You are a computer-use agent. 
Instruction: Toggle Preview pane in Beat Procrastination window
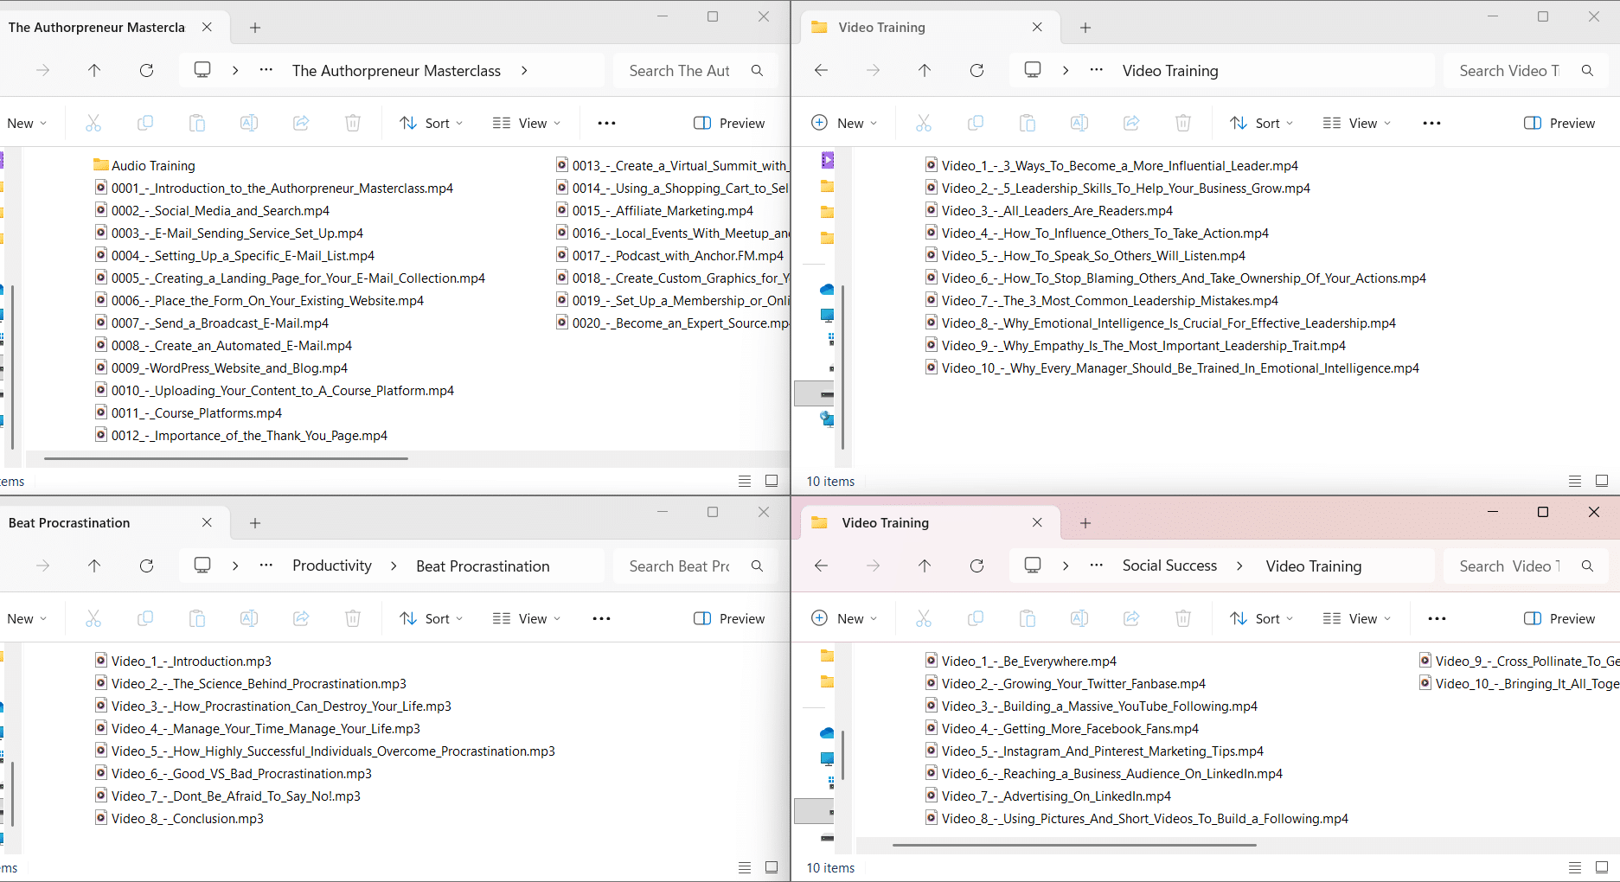(729, 619)
